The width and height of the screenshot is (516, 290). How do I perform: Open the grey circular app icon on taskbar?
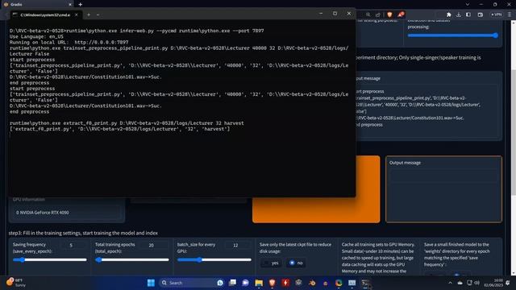point(298,283)
